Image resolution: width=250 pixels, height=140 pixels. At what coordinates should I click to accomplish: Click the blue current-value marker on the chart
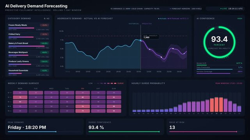click(141, 40)
